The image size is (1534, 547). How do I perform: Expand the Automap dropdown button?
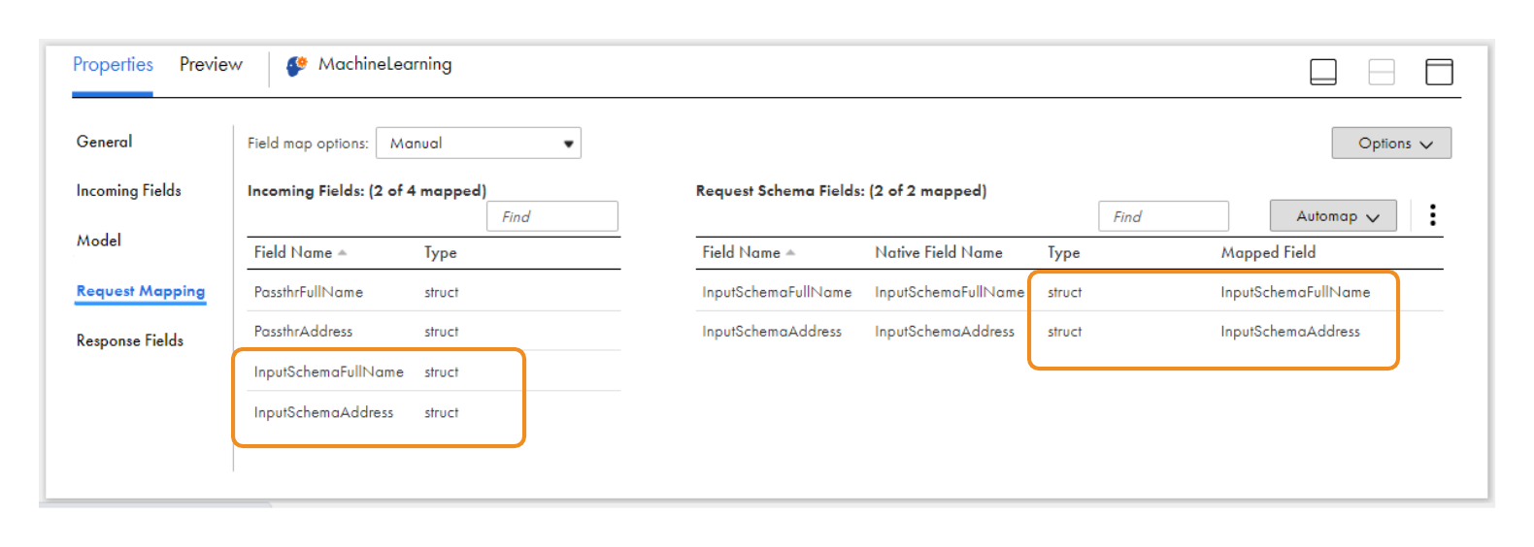[x=1332, y=216]
